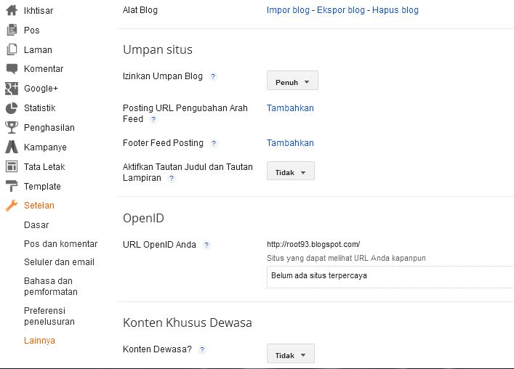Click Tambahkan for Footer Feed Posting

290,143
